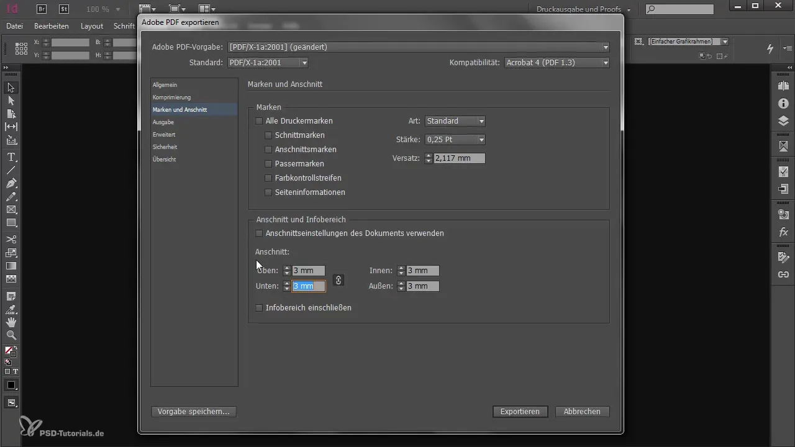Pick the Page tool

coord(11,114)
